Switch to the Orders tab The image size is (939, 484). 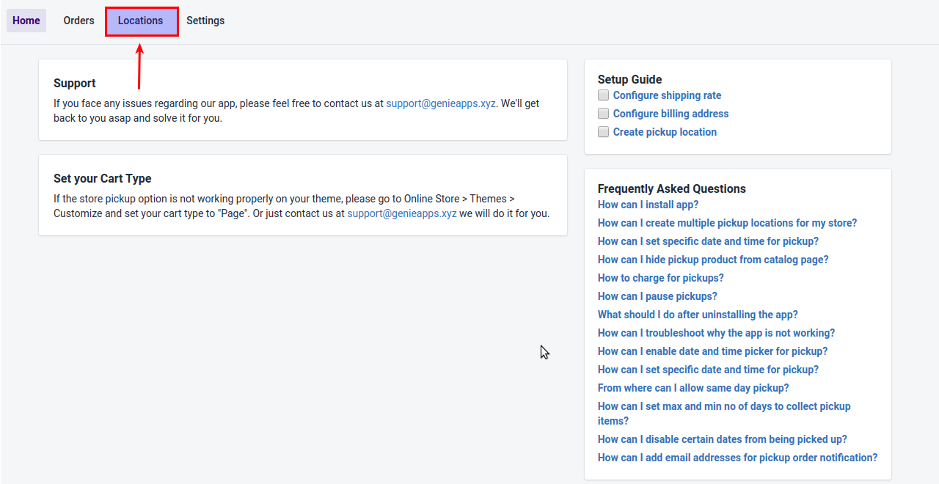click(x=78, y=21)
